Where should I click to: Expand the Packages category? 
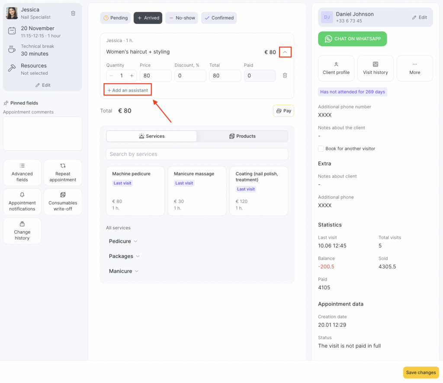(x=124, y=256)
